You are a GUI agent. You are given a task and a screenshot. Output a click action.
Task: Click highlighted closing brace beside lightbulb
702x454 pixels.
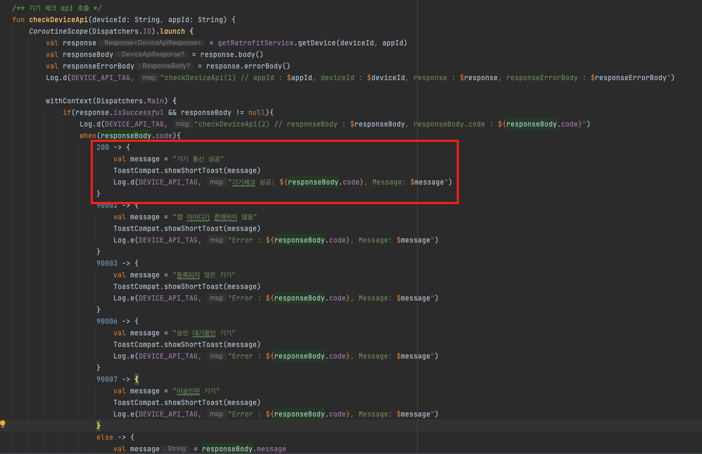98,426
